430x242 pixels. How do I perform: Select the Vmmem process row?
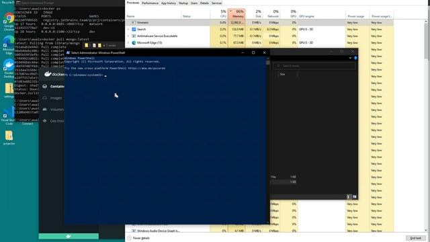(259, 22)
